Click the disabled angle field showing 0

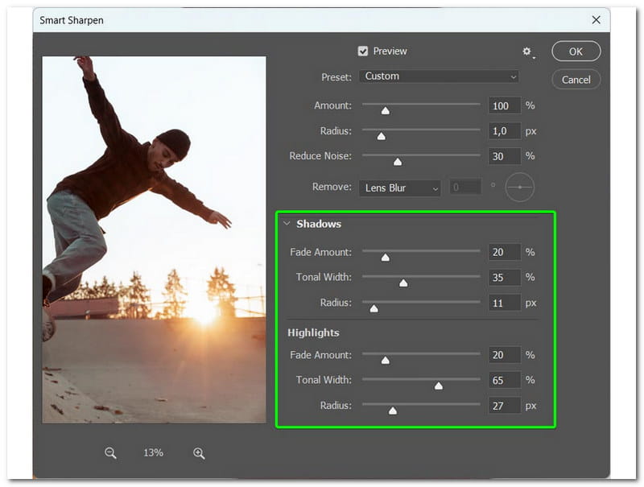465,188
